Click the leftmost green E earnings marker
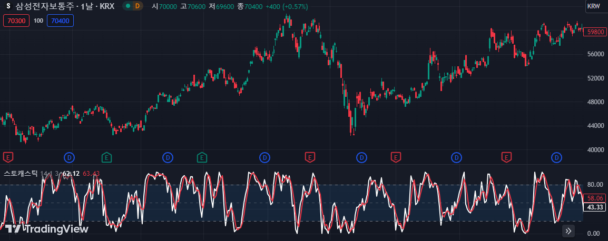 pyautogui.click(x=106, y=157)
